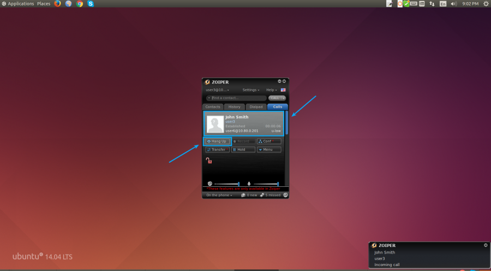Mute the microphone using the mic icon
This screenshot has height=271, width=491.
[249, 184]
